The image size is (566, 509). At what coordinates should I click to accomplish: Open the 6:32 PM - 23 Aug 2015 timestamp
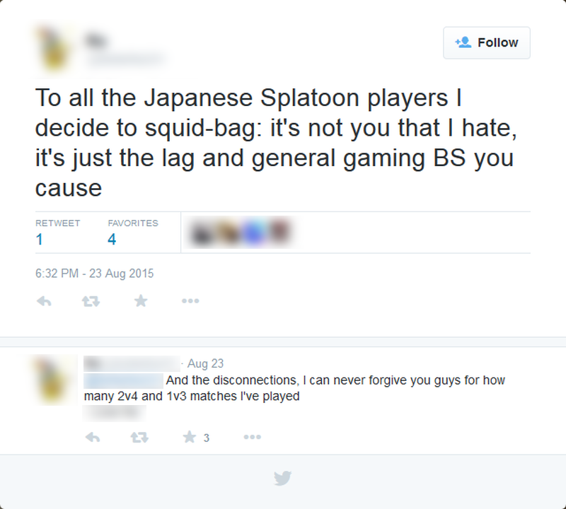coord(95,274)
